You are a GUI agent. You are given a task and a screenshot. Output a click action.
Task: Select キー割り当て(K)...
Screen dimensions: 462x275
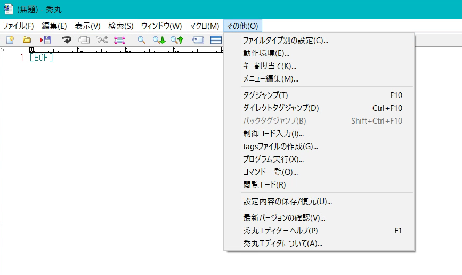319,66
